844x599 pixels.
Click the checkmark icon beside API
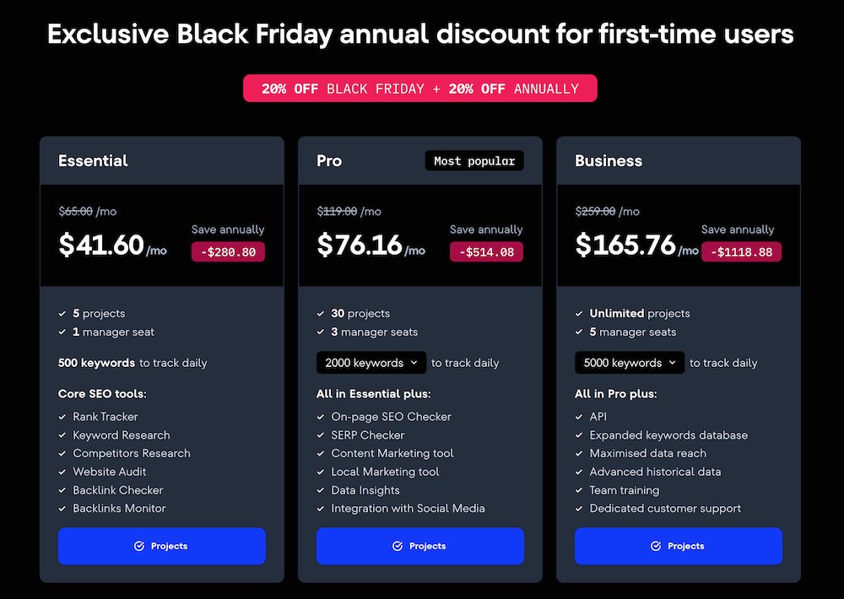click(x=580, y=417)
